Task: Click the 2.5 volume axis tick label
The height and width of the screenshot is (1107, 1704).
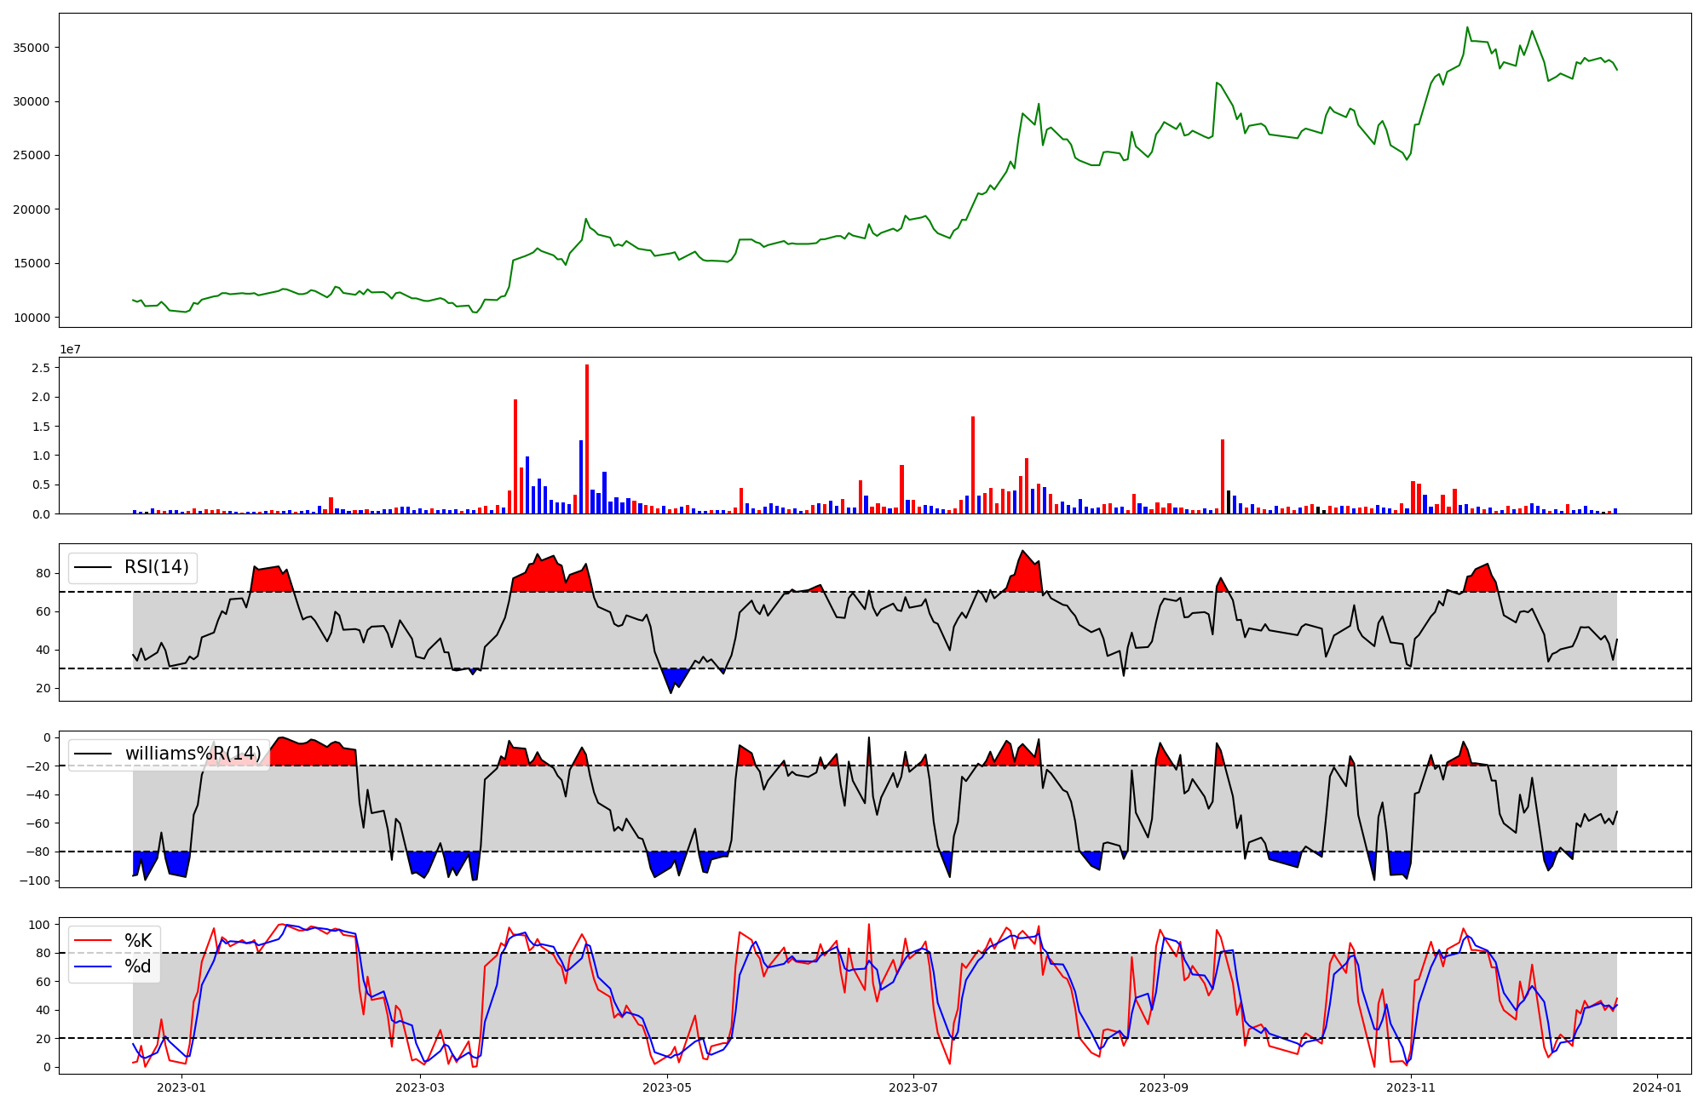Action: tap(40, 368)
